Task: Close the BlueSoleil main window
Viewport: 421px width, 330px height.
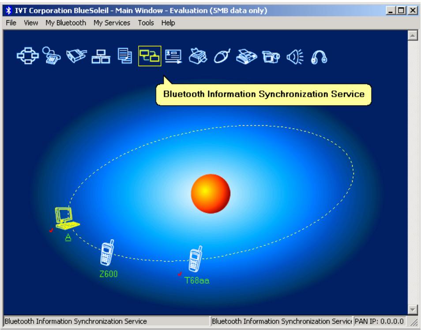Action: 413,11
